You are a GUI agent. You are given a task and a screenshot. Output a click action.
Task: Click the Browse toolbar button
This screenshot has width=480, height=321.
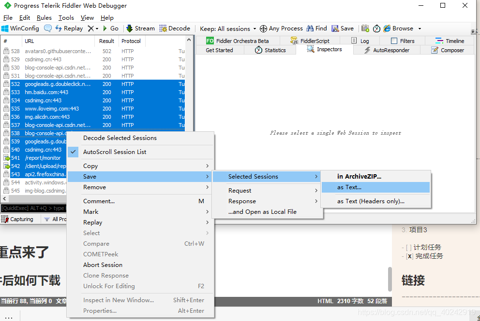398,28
